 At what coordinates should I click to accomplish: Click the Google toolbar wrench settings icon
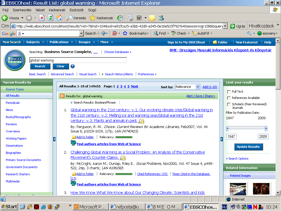[x=249, y=33]
